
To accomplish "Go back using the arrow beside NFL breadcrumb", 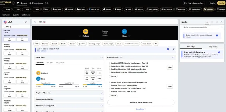I will point(35,22).
